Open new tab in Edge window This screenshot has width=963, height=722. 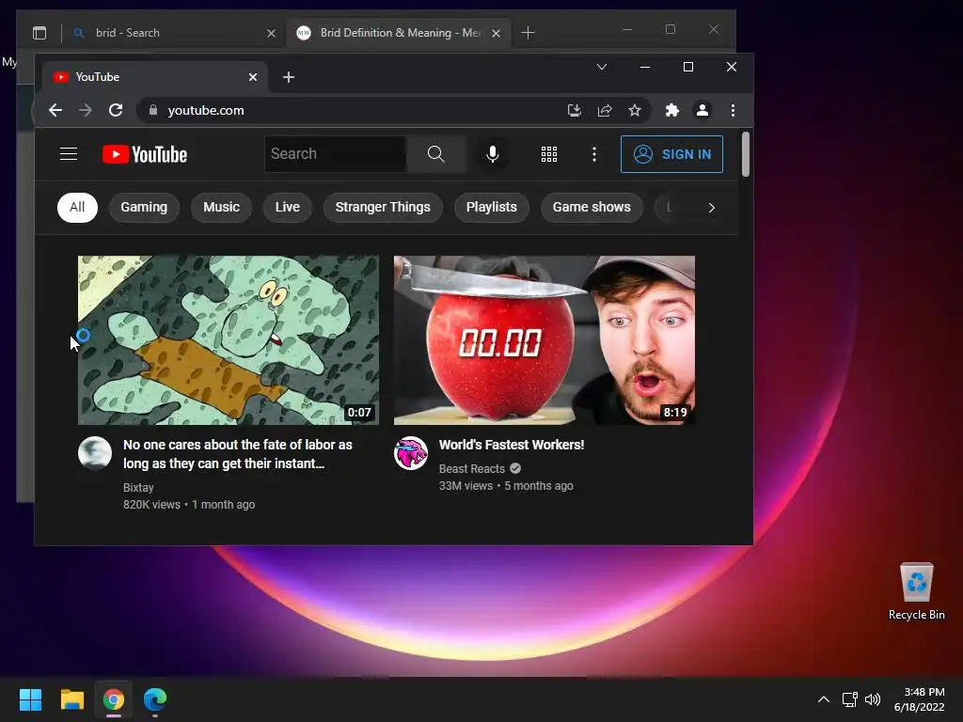(528, 33)
